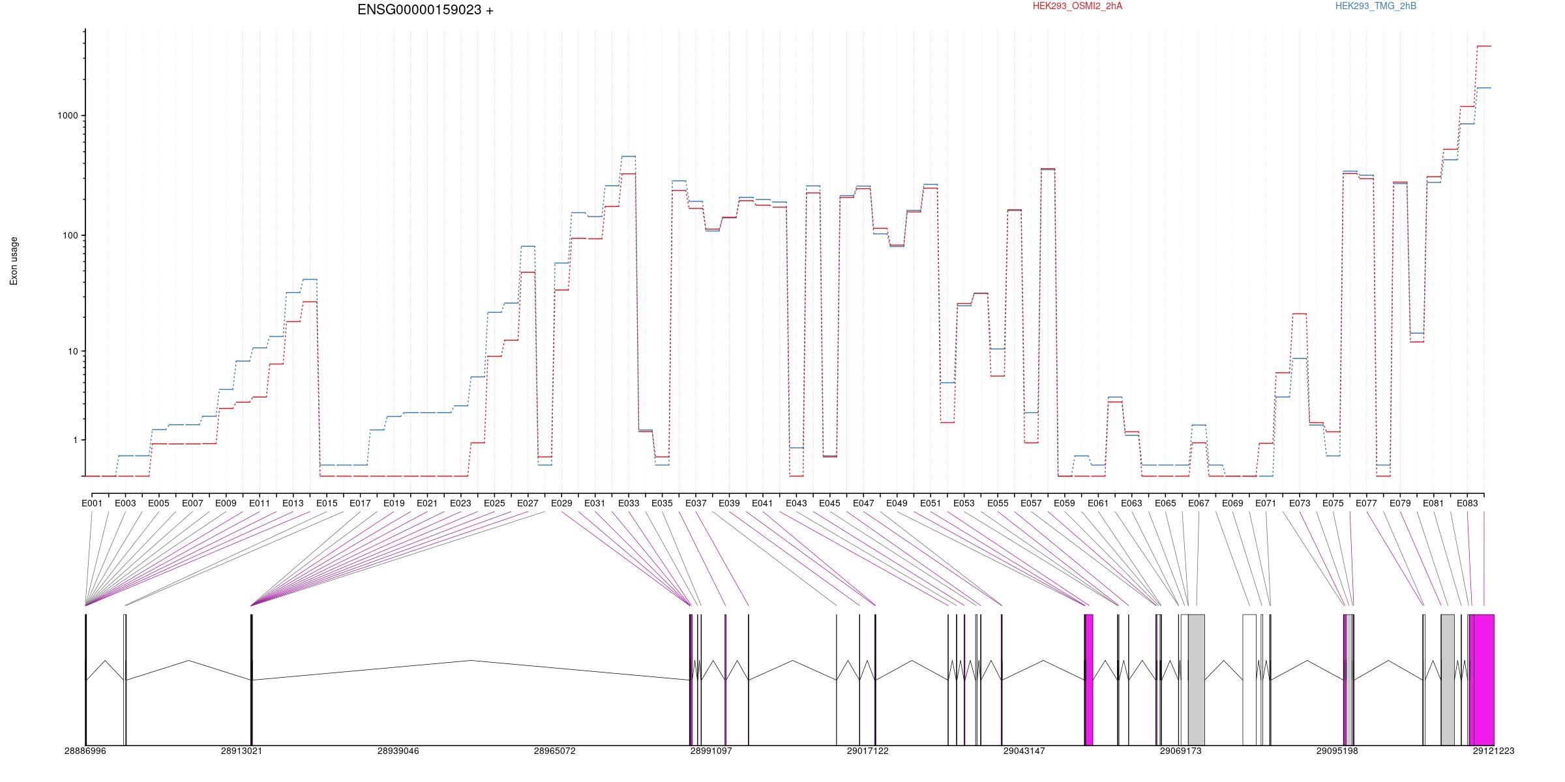Click exon label E037
1565x782 pixels.
coord(696,503)
